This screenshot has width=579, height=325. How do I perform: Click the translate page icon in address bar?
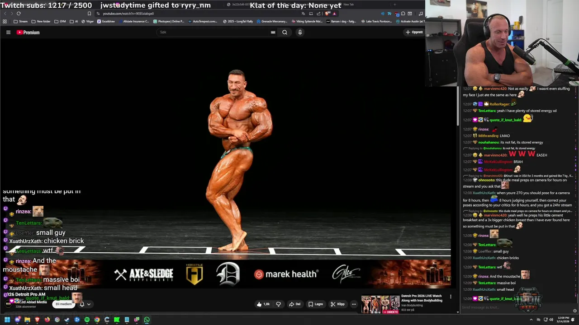click(x=303, y=14)
